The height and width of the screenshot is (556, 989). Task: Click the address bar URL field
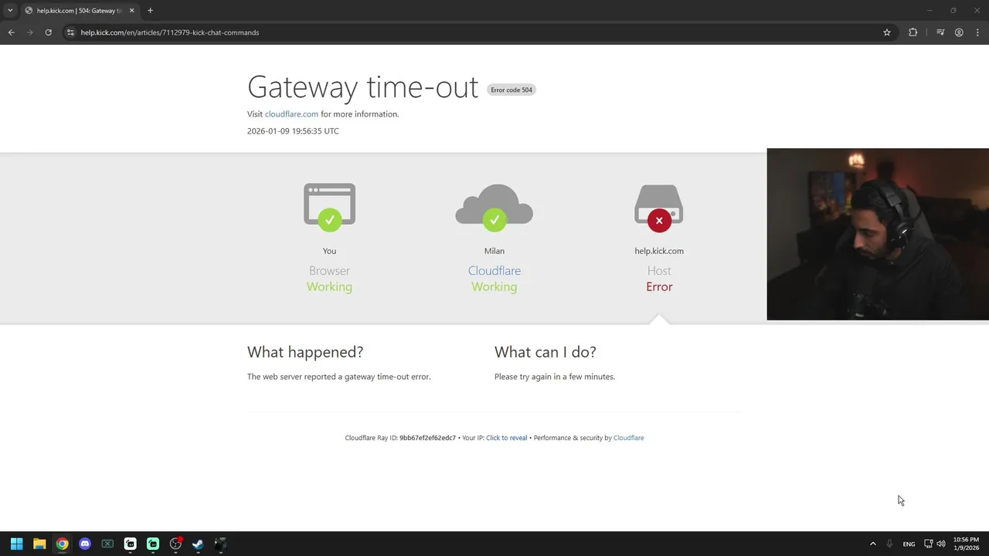[x=471, y=32]
